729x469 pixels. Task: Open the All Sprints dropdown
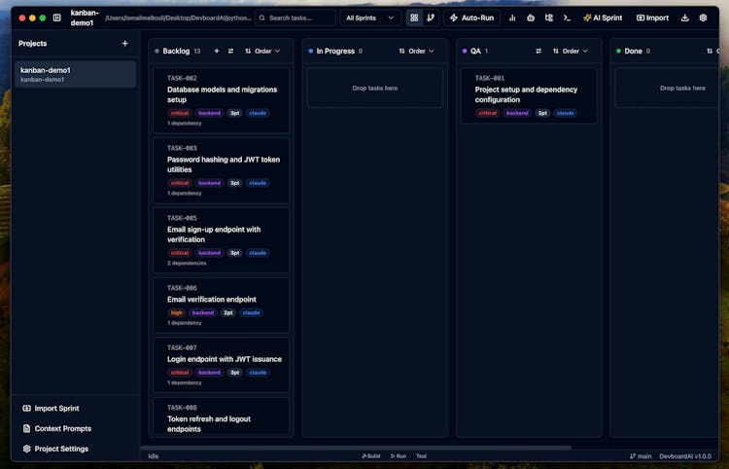point(370,18)
